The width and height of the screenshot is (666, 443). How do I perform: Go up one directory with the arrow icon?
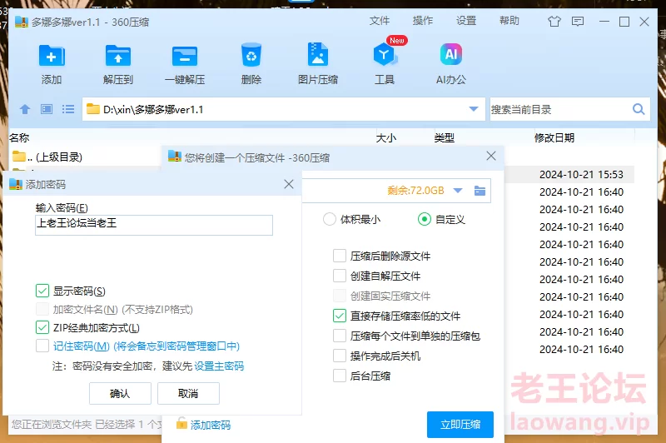click(25, 110)
